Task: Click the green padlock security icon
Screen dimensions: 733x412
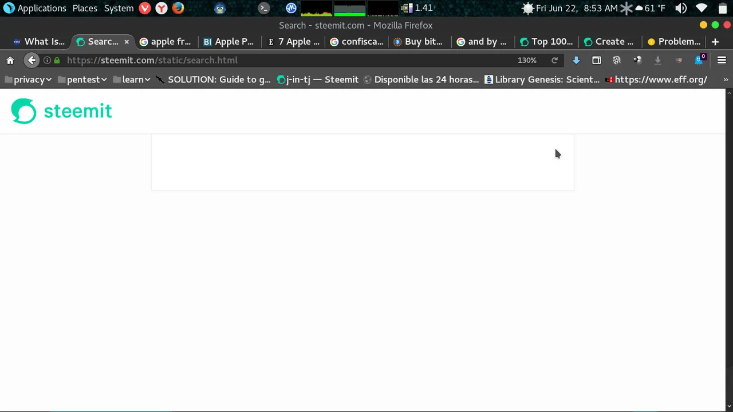Action: (x=57, y=60)
